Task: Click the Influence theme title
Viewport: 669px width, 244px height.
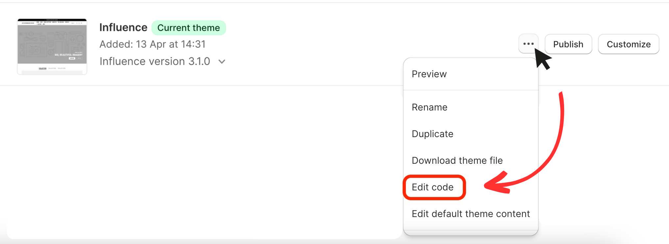Action: (123, 27)
